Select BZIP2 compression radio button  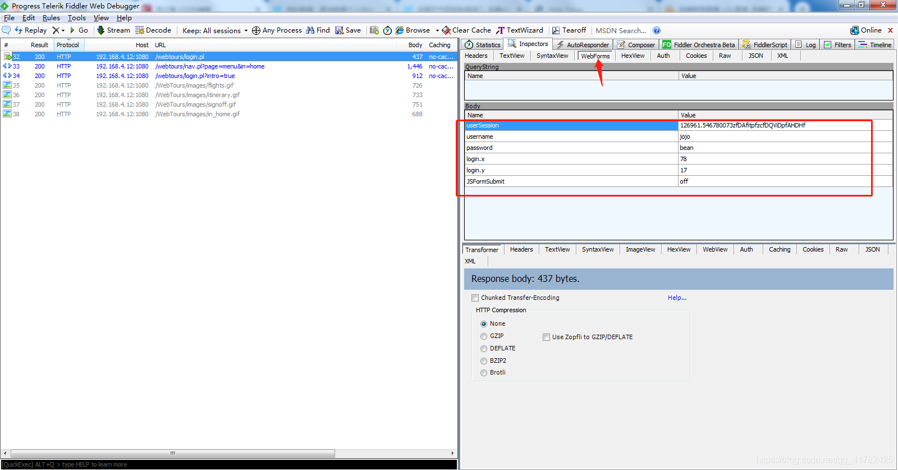(x=484, y=361)
